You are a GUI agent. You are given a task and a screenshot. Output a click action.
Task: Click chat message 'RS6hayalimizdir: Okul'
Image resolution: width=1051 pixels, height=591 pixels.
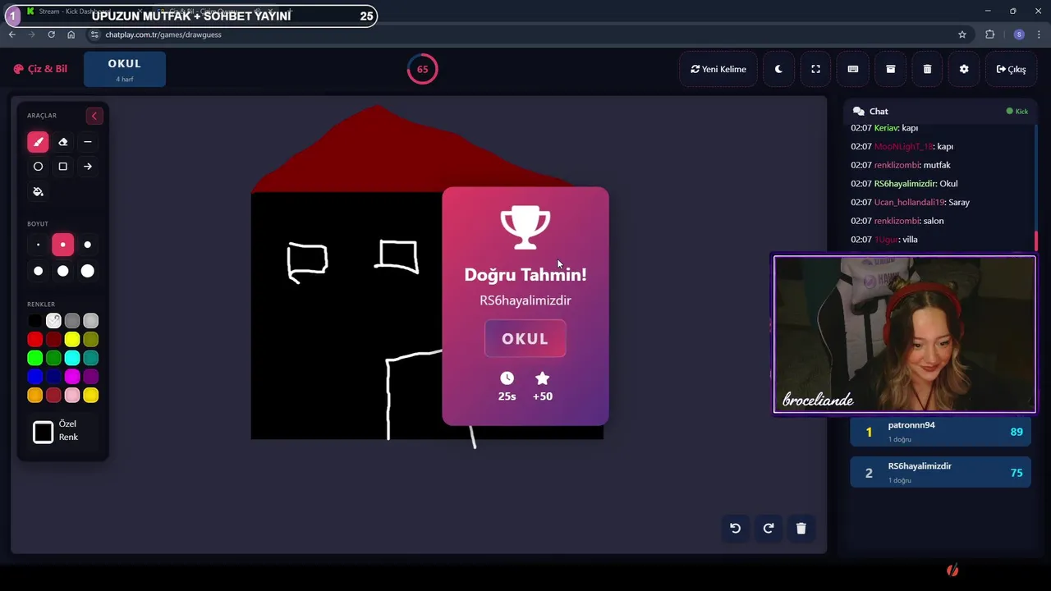(x=904, y=184)
